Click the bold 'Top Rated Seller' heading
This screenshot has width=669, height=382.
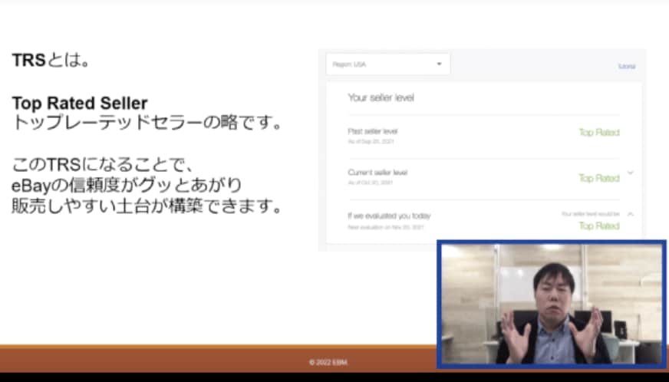[x=80, y=104]
